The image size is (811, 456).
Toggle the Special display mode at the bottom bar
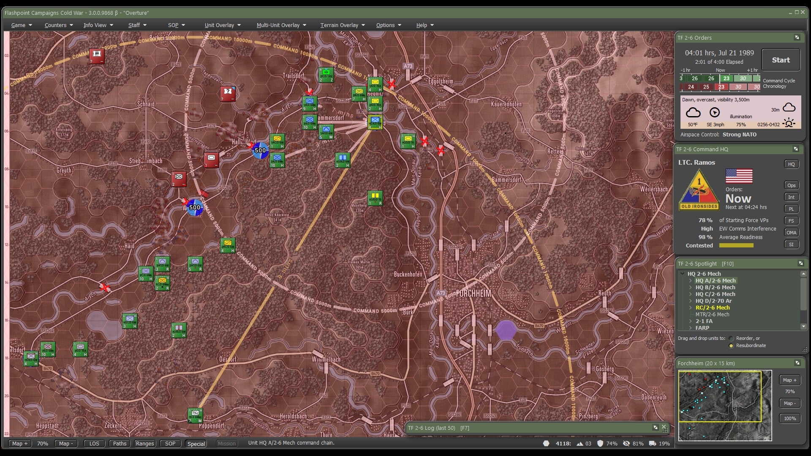click(x=196, y=444)
